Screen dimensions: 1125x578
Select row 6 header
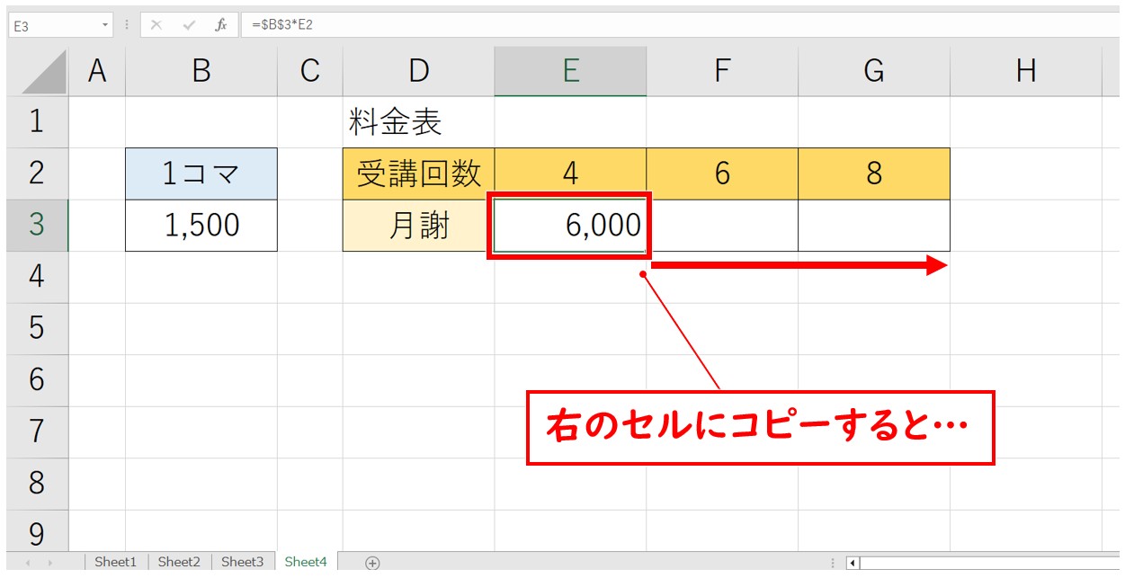[37, 380]
